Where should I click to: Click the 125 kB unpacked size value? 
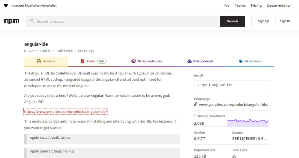click(200, 156)
